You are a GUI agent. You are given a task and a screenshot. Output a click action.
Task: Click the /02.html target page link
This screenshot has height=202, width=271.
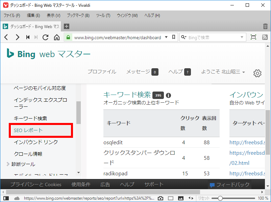tap(239, 163)
